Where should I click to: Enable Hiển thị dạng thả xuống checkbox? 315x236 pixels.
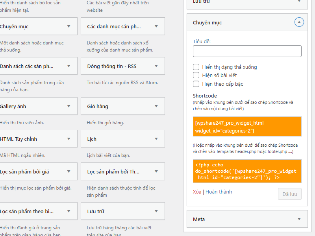[196, 67]
